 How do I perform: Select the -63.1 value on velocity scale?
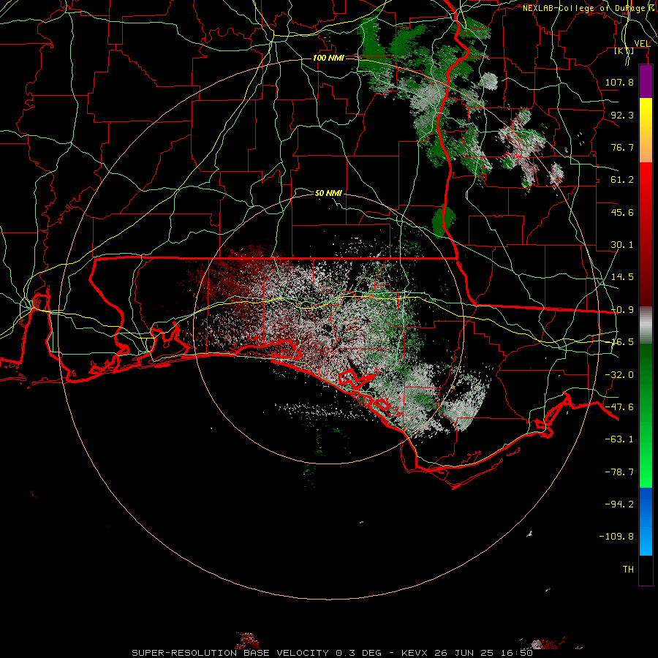(x=619, y=439)
